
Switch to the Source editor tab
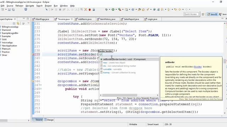click(x=38, y=120)
